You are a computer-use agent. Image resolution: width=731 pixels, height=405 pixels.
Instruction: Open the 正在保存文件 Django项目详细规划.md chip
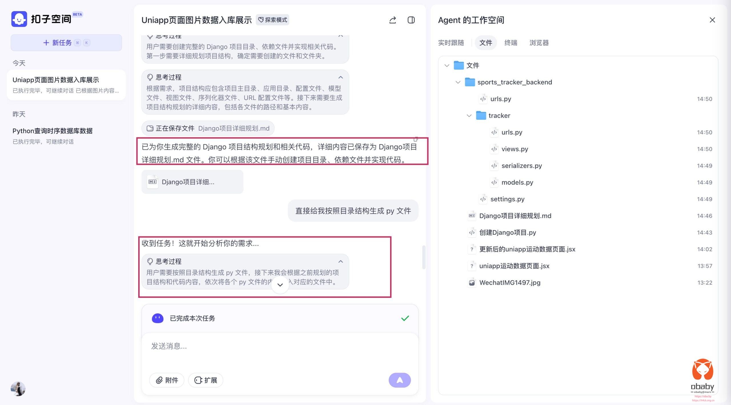[208, 128]
